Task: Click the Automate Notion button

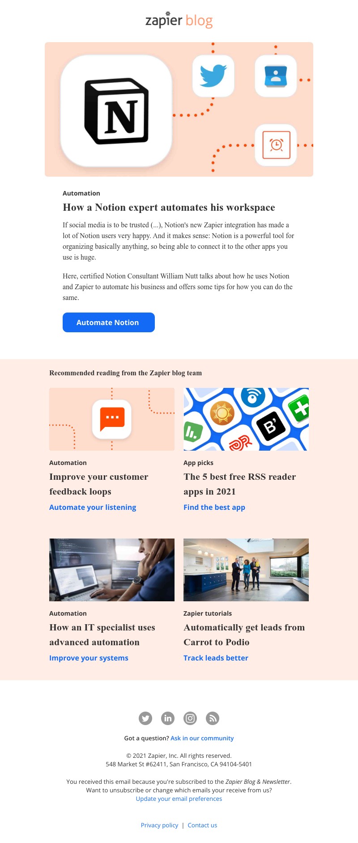Action: pyautogui.click(x=109, y=322)
